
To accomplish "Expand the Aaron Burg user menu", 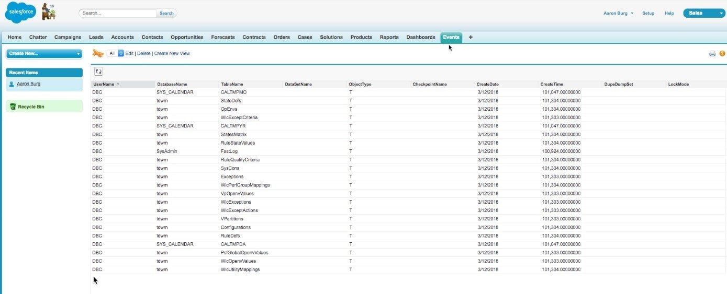I will pyautogui.click(x=618, y=13).
